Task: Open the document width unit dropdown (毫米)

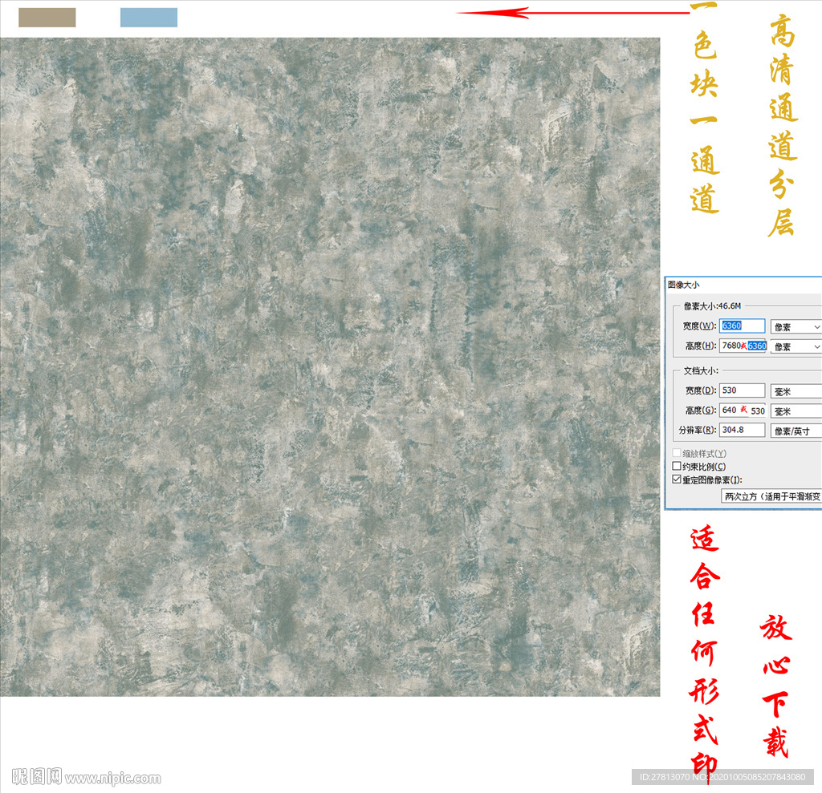Action: tap(796, 391)
